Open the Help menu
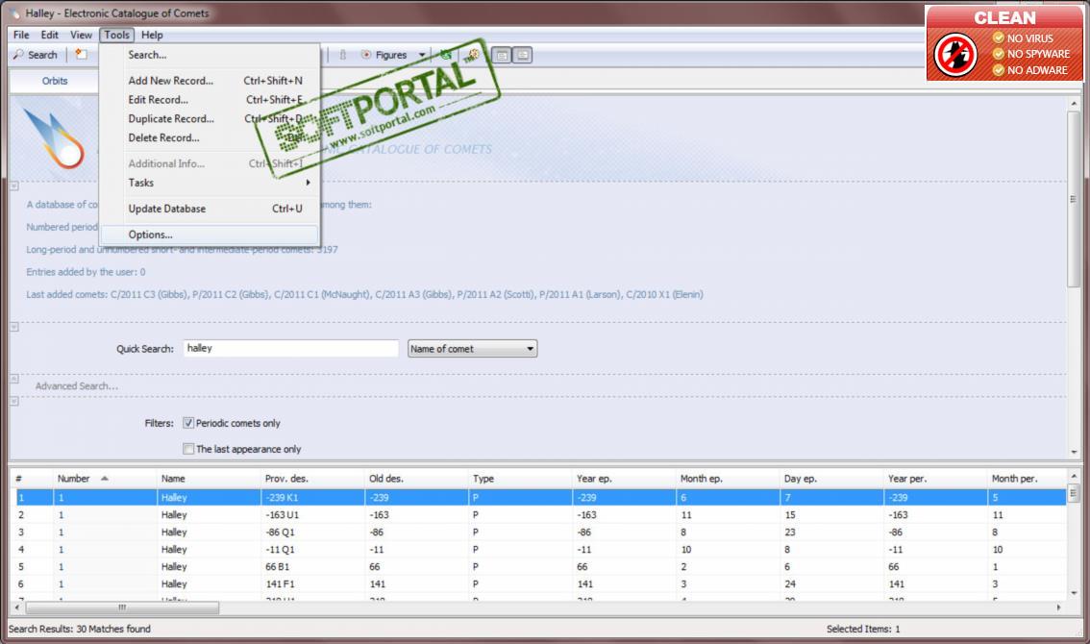 pyautogui.click(x=152, y=35)
